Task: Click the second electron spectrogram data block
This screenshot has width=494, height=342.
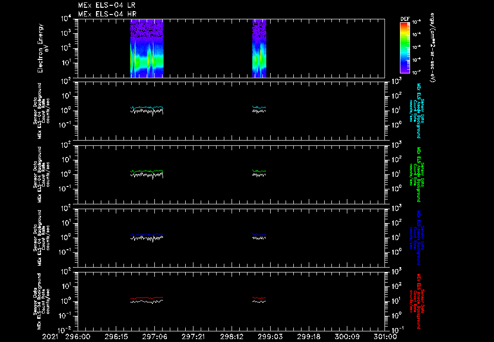Action: coord(259,48)
